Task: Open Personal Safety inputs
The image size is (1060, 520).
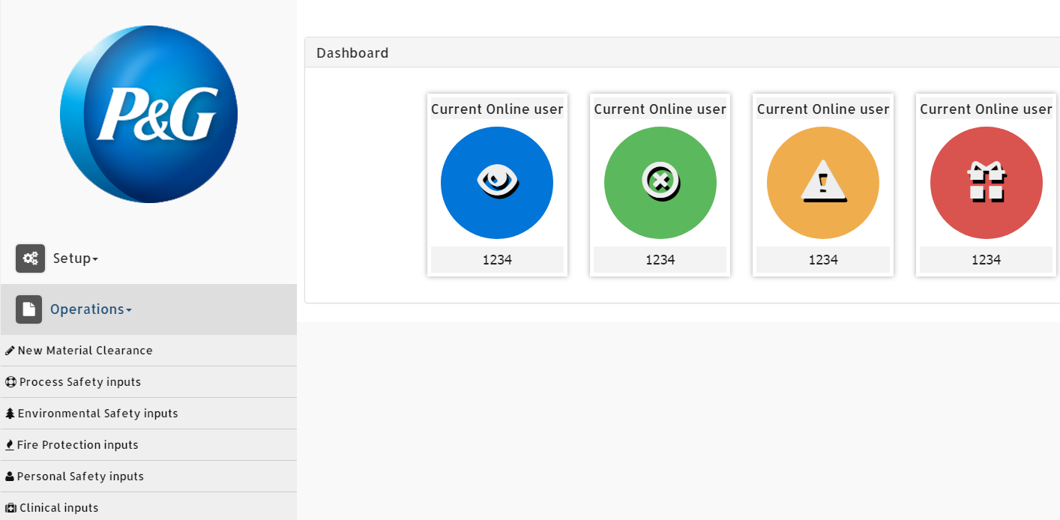Action: click(x=148, y=477)
